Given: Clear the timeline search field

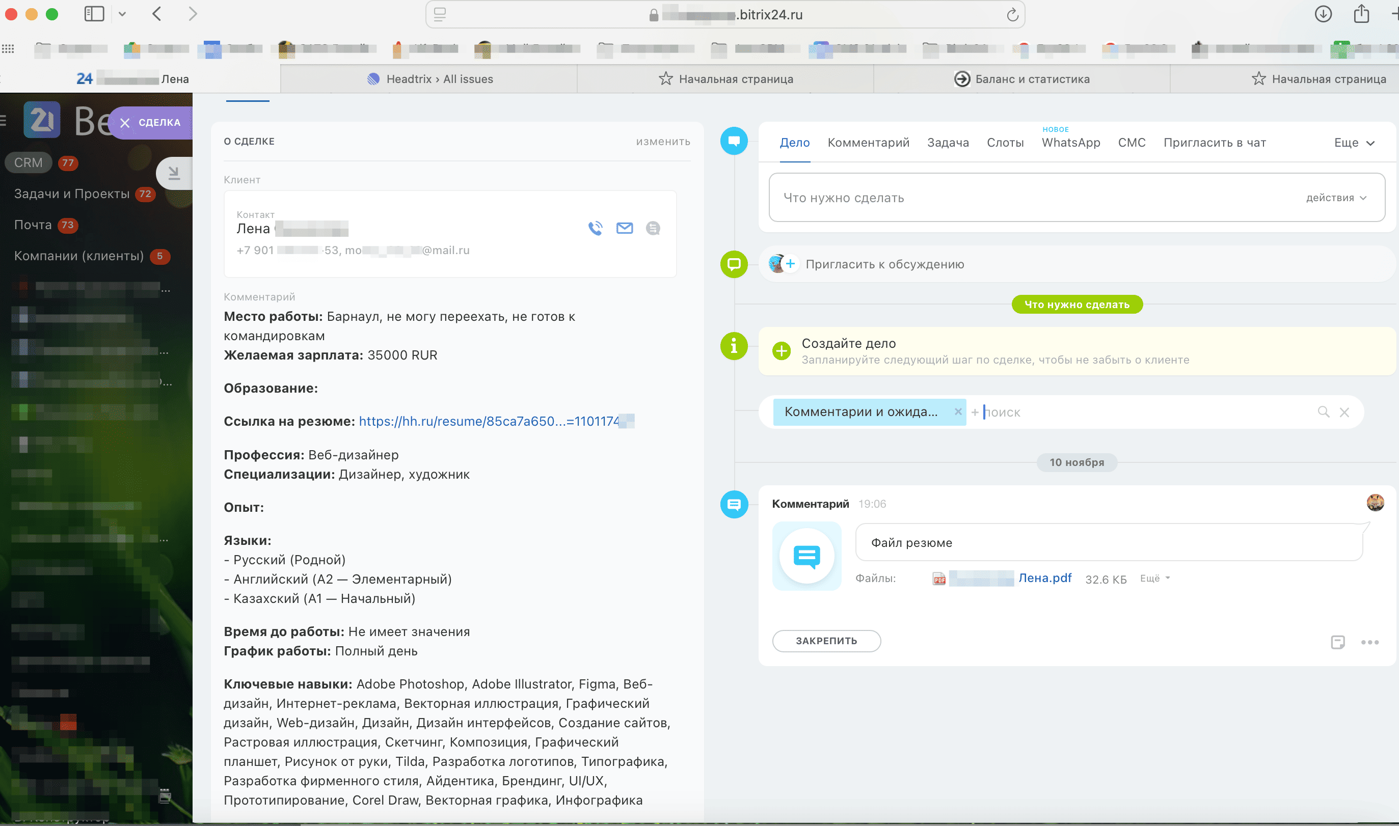Looking at the screenshot, I should [x=1344, y=412].
